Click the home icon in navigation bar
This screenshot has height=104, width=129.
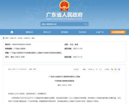click(12, 32)
